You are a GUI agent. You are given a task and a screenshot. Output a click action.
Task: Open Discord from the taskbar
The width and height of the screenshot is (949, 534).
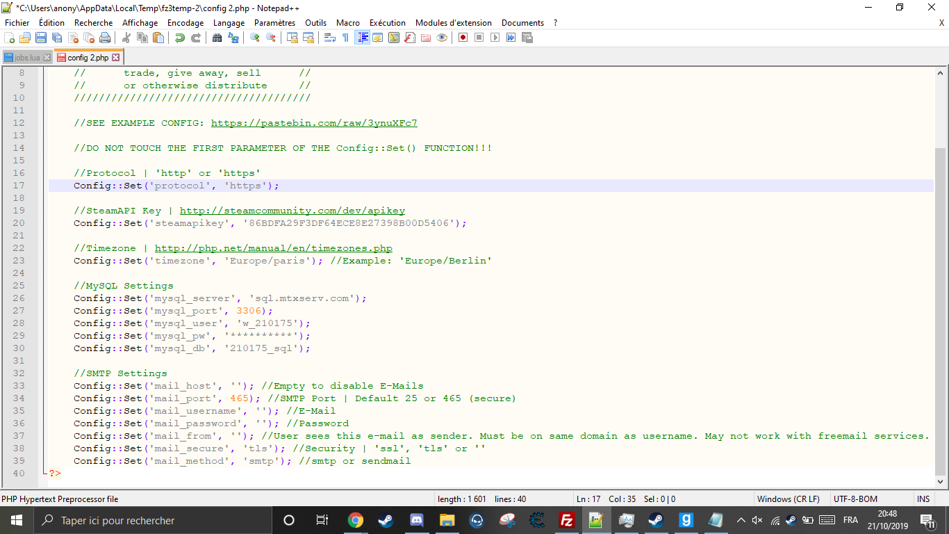tap(416, 520)
